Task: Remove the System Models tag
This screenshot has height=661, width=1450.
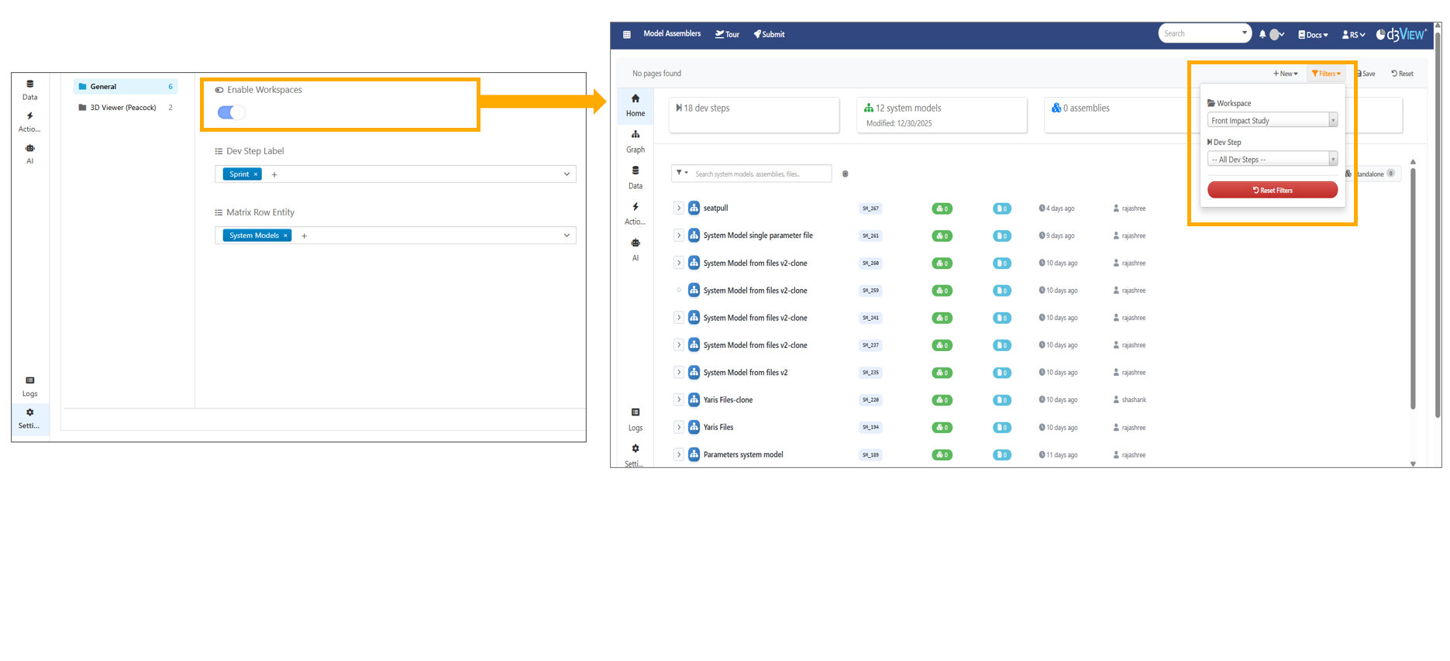Action: [285, 236]
